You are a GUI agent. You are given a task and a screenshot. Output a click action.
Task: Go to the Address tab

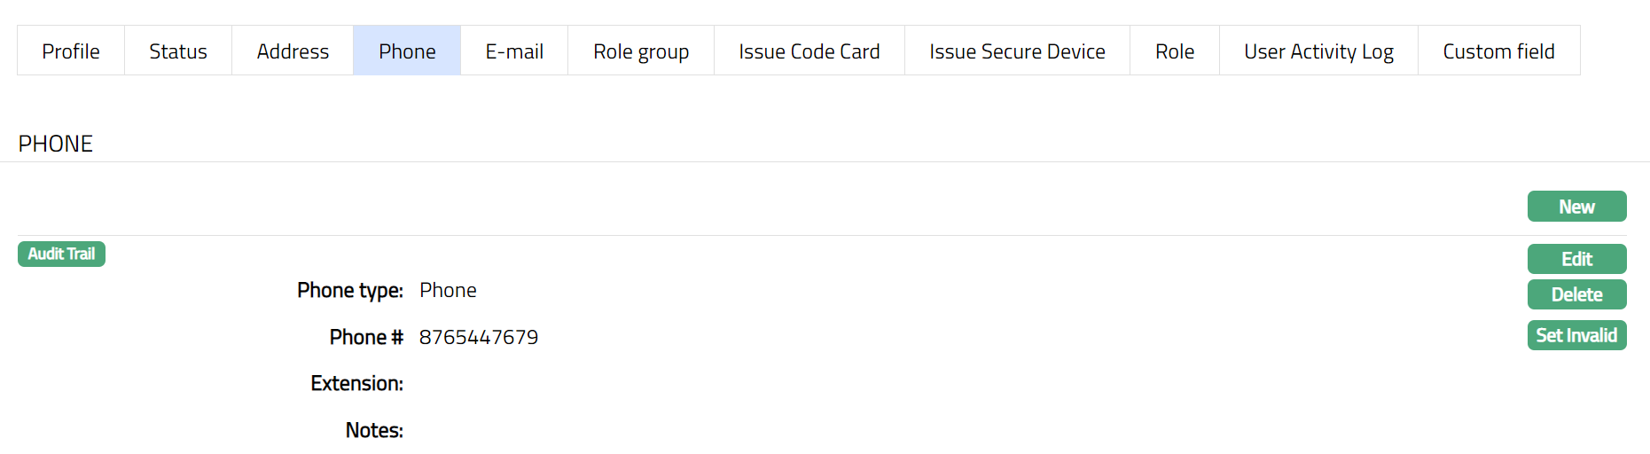293,51
